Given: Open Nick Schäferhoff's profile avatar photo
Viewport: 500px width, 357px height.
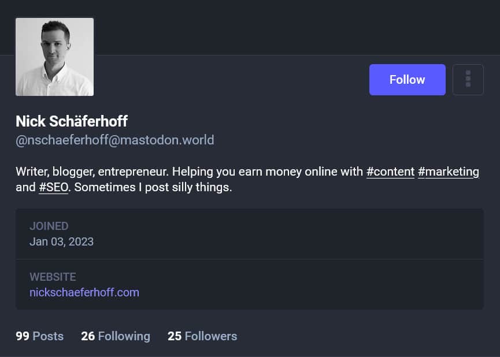Looking at the screenshot, I should click(54, 57).
